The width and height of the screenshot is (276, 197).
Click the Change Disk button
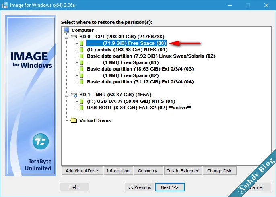(x=219, y=171)
